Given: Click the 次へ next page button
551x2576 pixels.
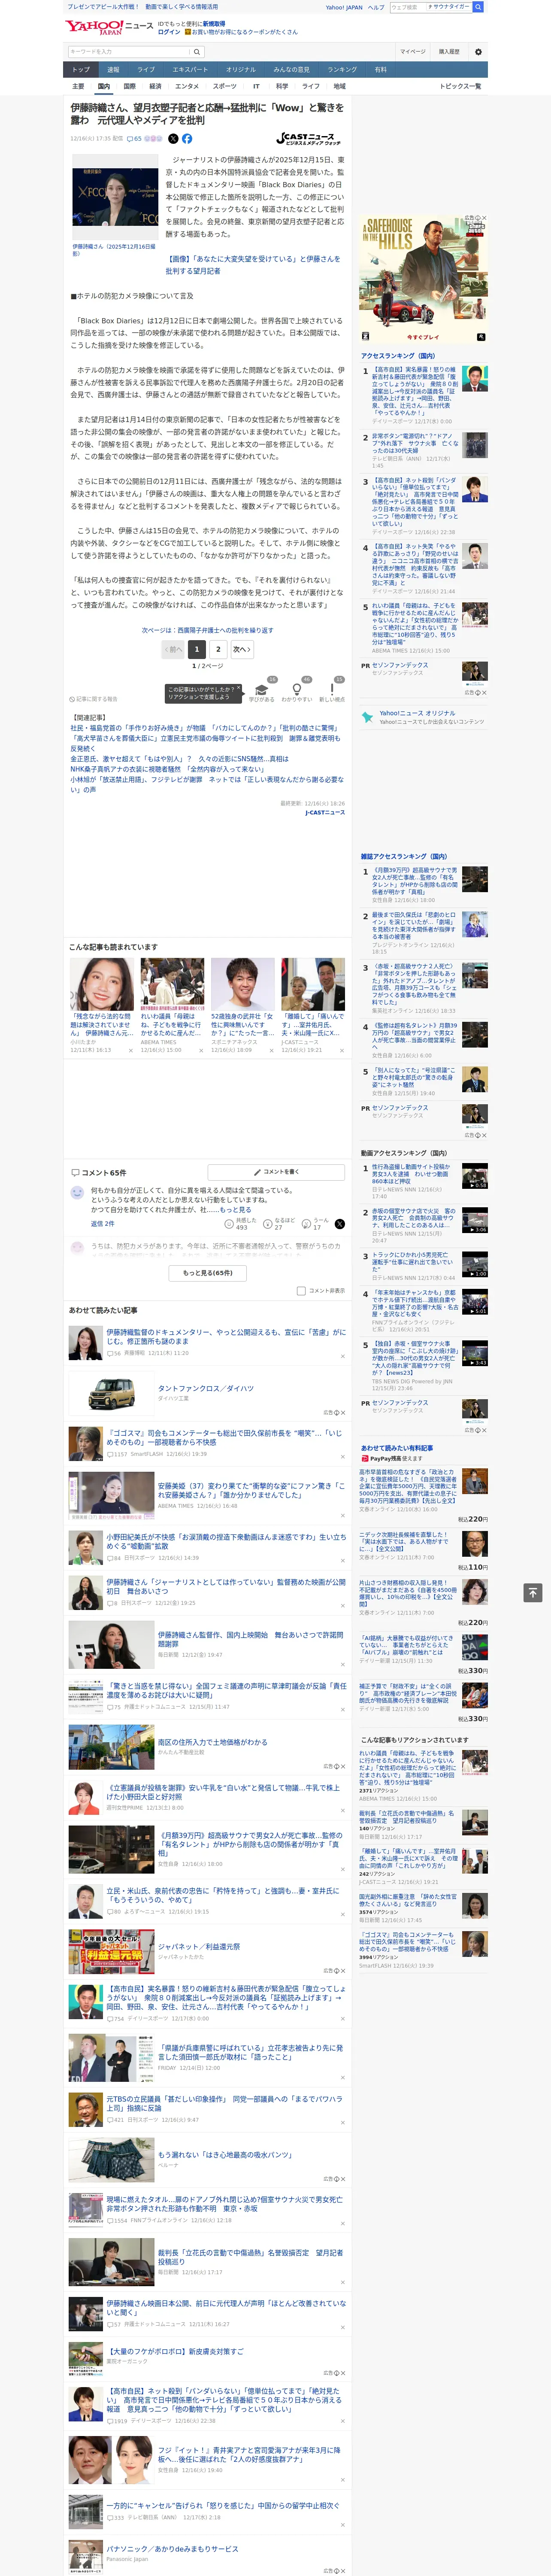Looking at the screenshot, I should click(x=242, y=649).
